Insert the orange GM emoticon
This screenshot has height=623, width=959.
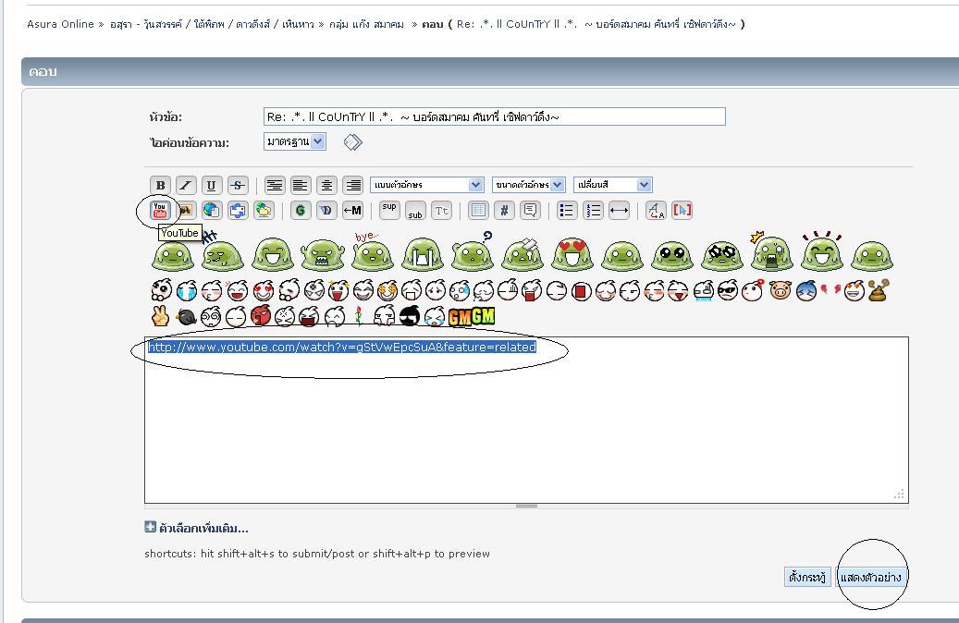coord(460,317)
